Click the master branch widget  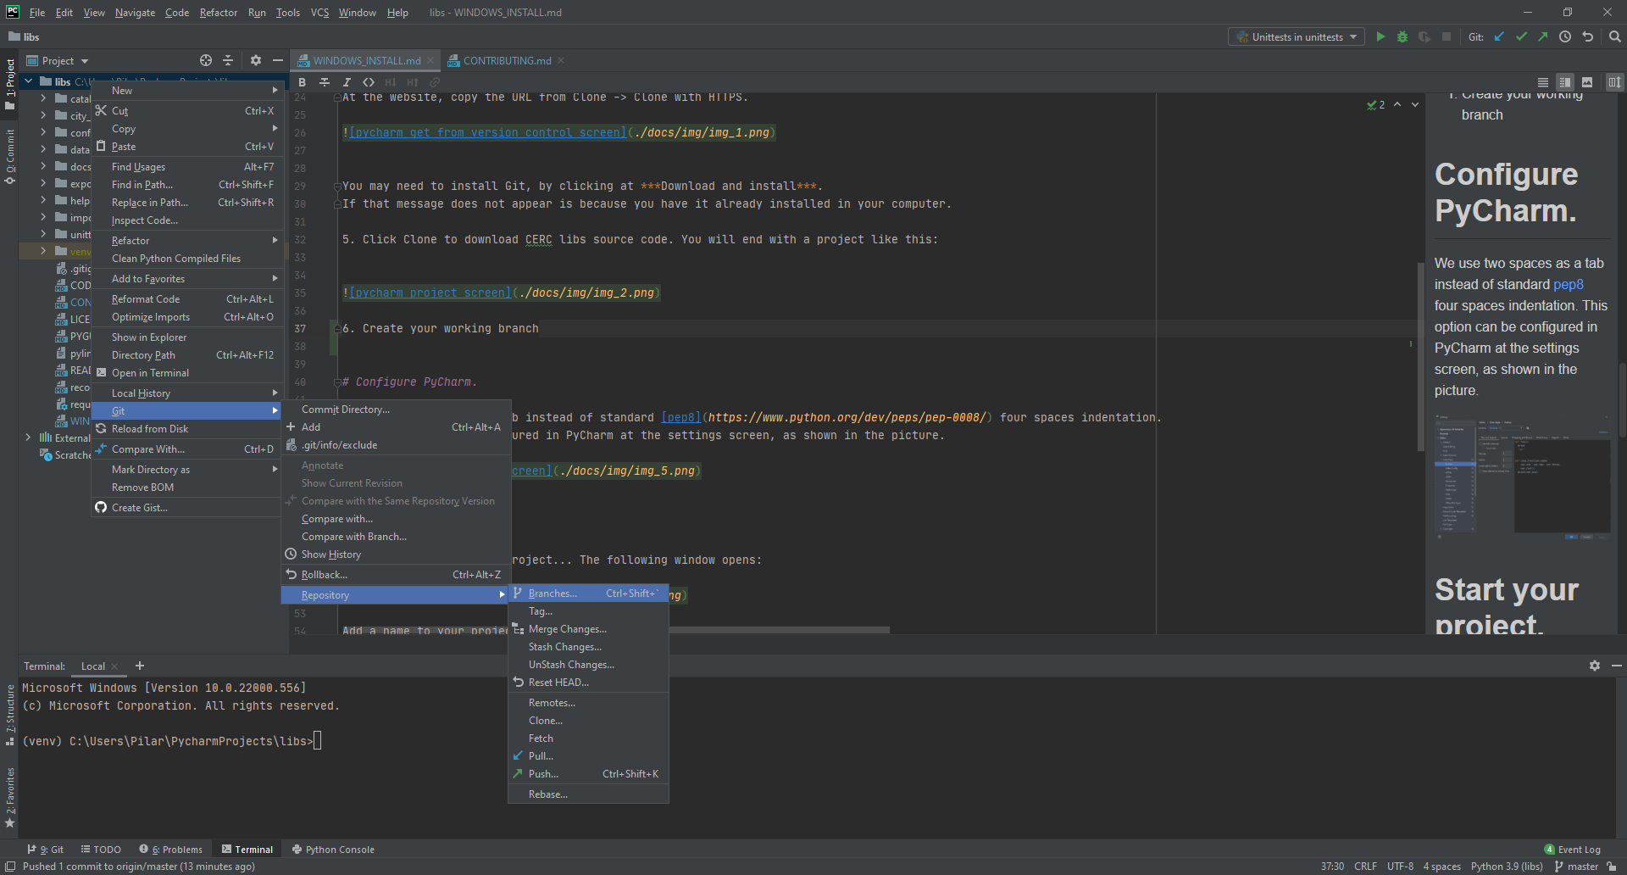pos(1576,866)
